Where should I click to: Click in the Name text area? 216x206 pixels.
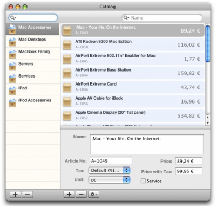pyautogui.click(x=147, y=144)
